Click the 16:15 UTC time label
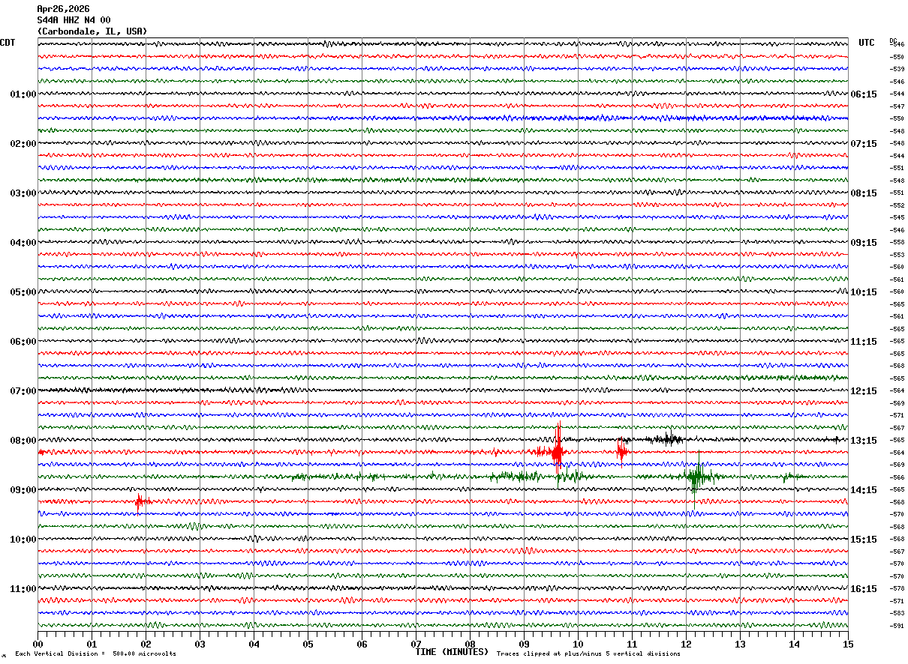908x664 pixels. [864, 588]
